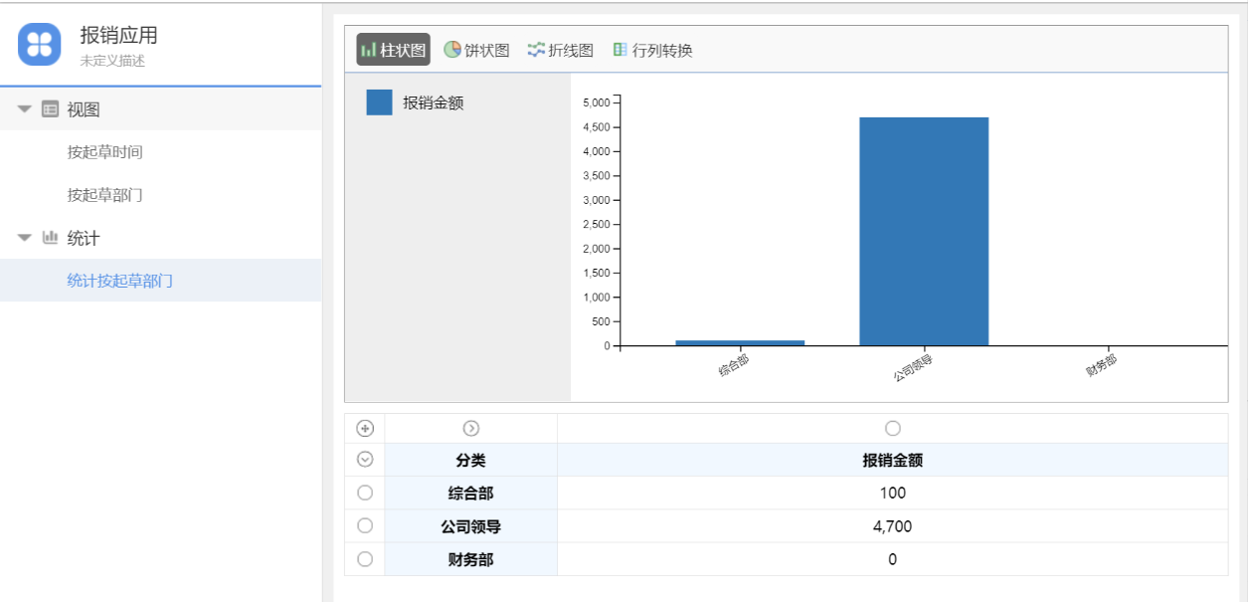This screenshot has height=602, width=1248.
Task: Select the 公司领导 row radio button
Action: (x=365, y=525)
